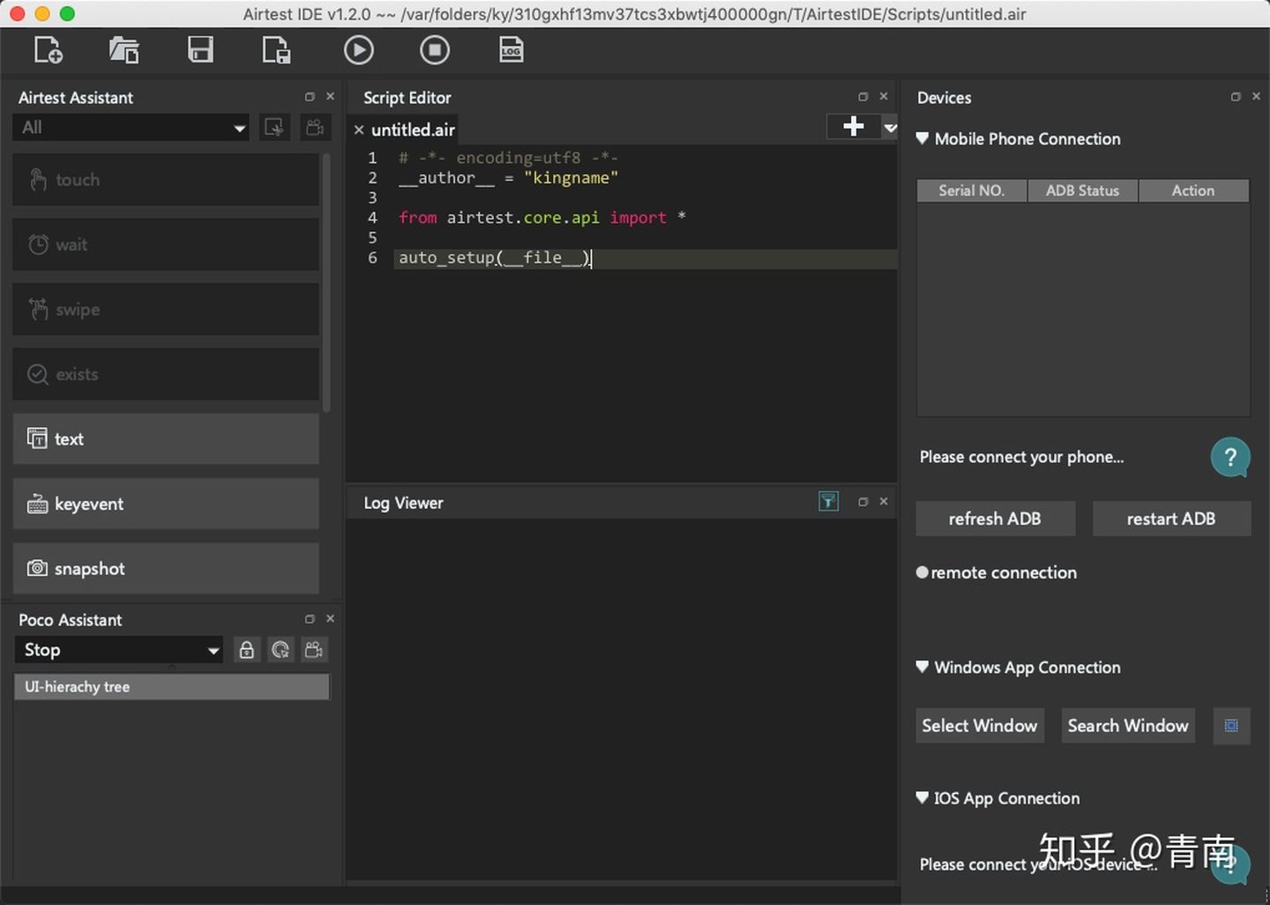
Task: Click the blue window target icon
Action: pyautogui.click(x=1232, y=726)
